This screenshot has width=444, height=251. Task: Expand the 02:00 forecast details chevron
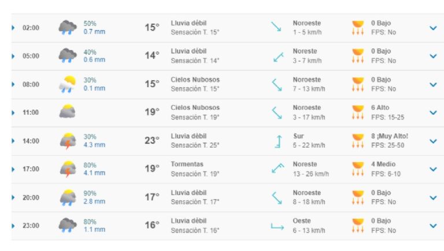[x=433, y=28]
